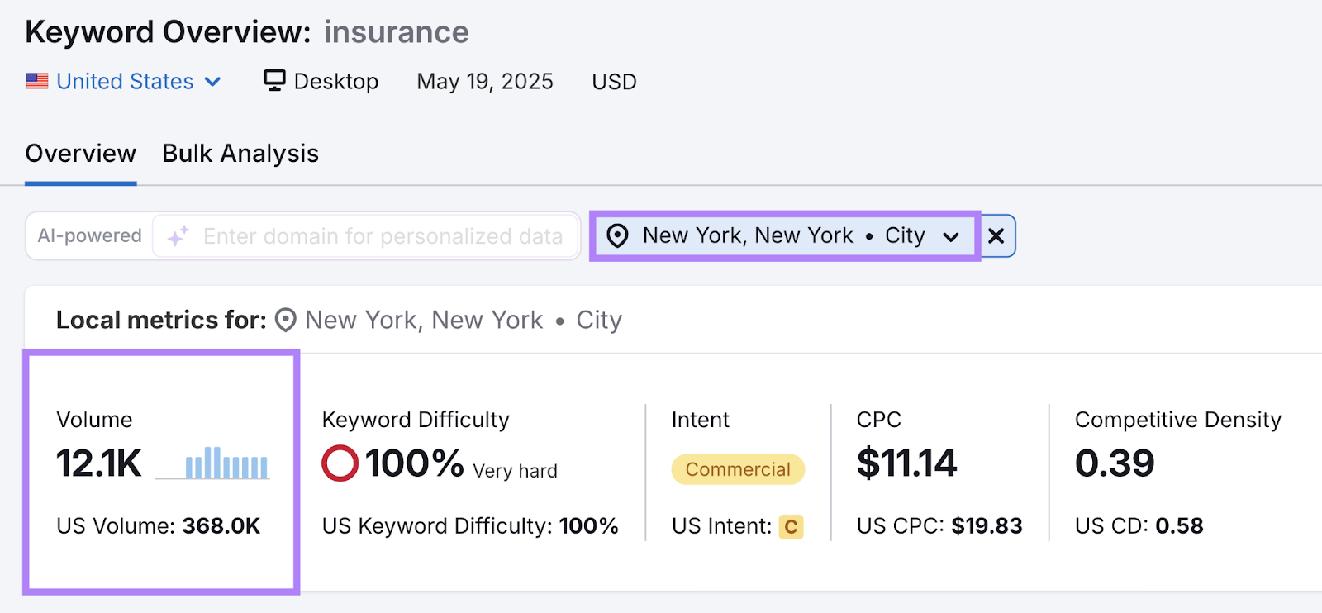
Task: Click the Commercial intent badge
Action: 736,469
